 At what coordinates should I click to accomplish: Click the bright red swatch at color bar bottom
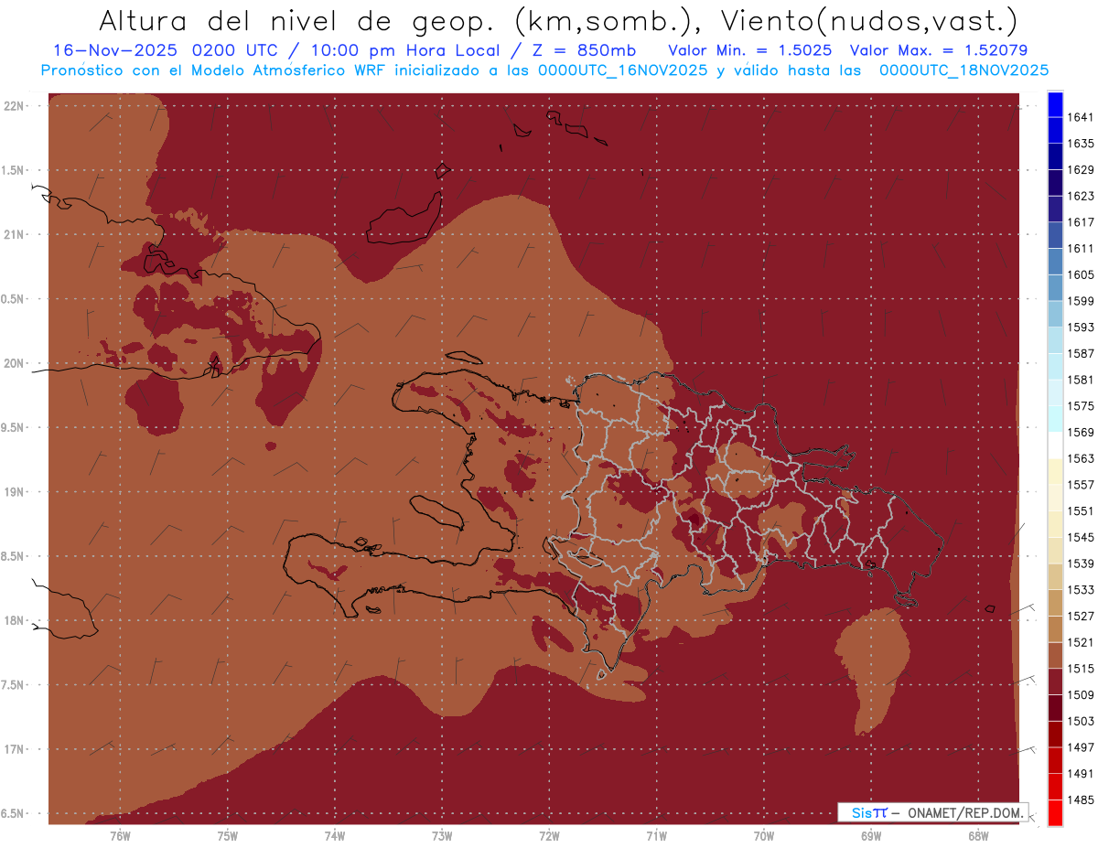coord(1054,812)
